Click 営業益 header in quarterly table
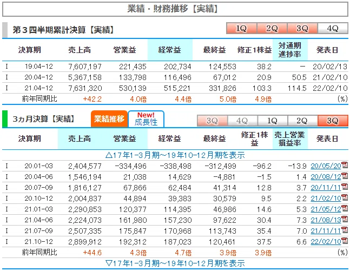 (125, 139)
